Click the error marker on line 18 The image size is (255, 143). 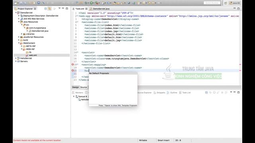[73, 64]
